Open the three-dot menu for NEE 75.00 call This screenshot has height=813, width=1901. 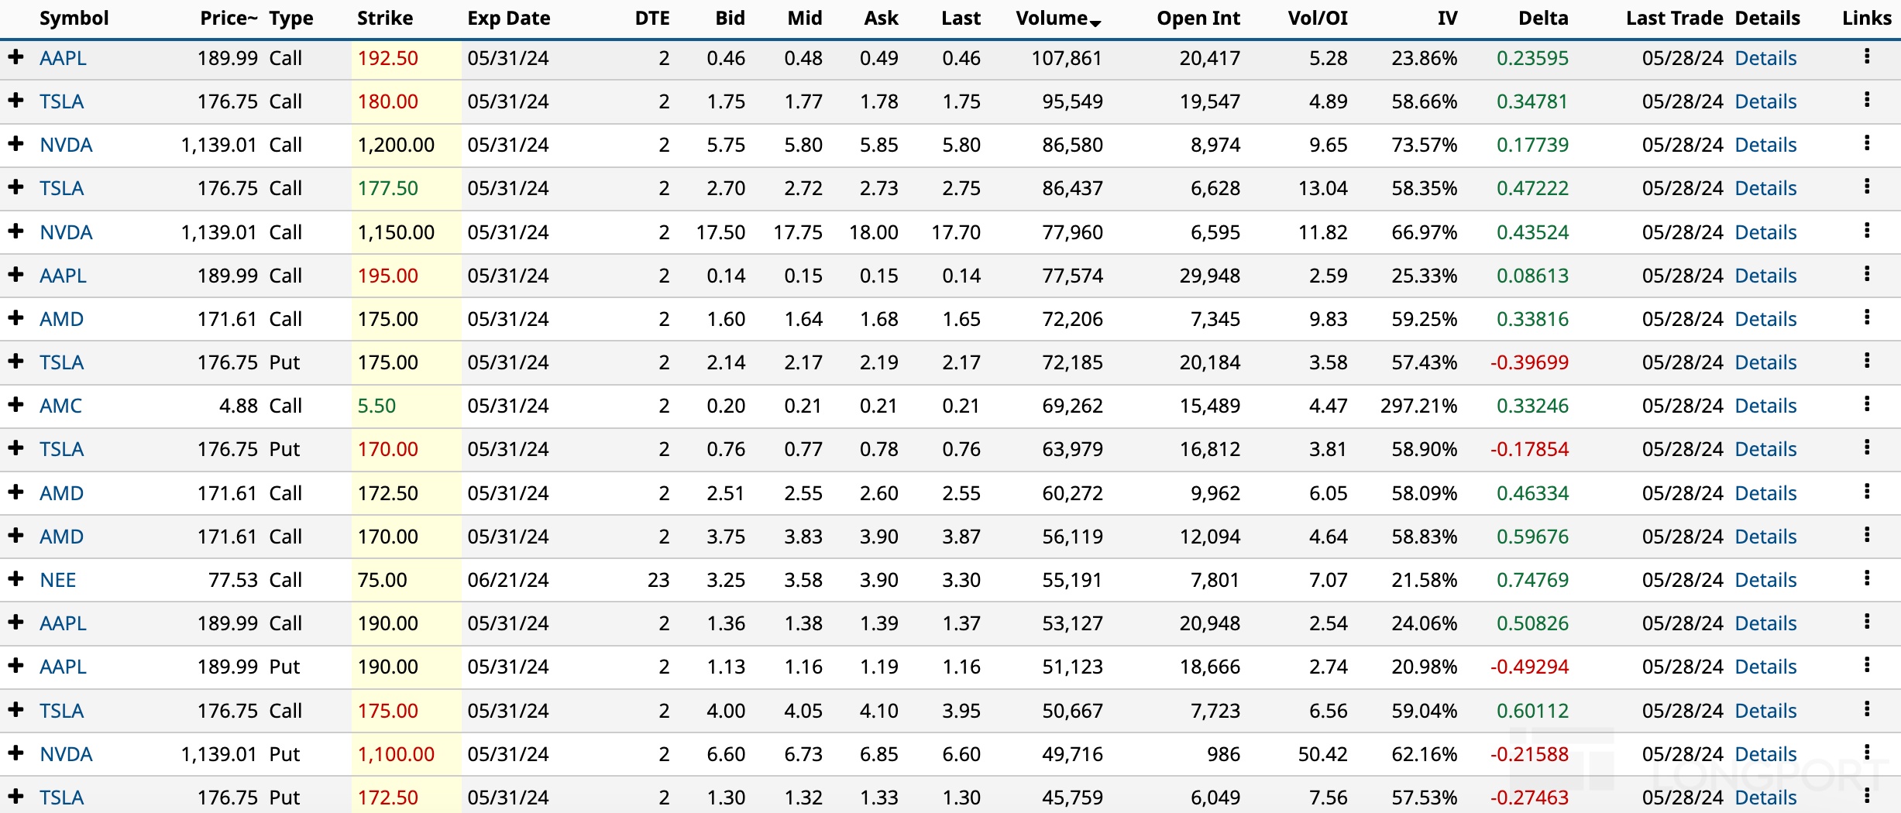click(x=1867, y=578)
